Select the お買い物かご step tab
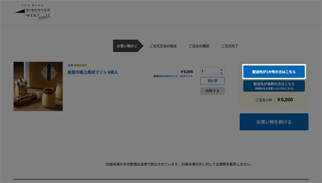Viewport: 322px width, 183px height. coord(128,46)
